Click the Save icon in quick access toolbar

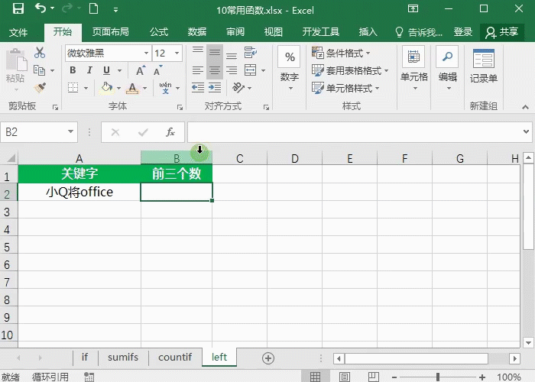click(18, 8)
